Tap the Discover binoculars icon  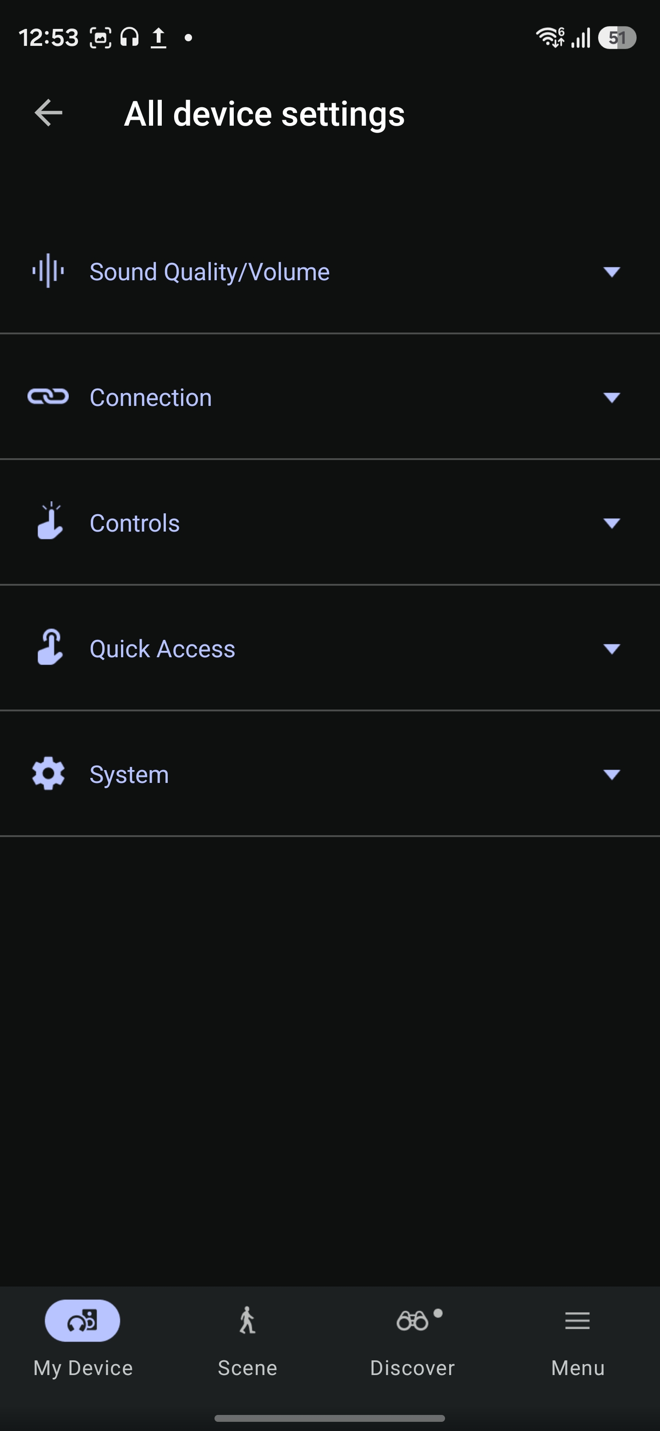pyautogui.click(x=412, y=1321)
